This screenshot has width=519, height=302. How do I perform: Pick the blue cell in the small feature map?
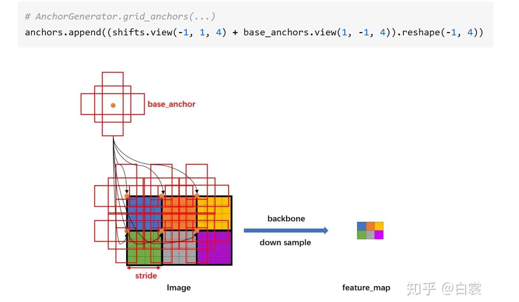click(x=361, y=226)
